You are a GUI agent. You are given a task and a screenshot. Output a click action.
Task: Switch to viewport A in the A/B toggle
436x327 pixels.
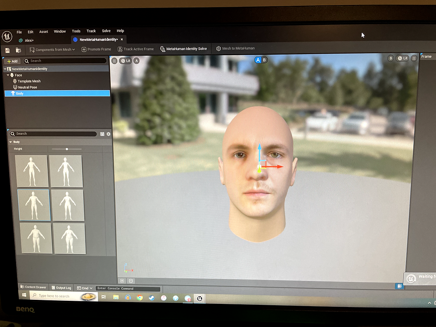point(258,60)
